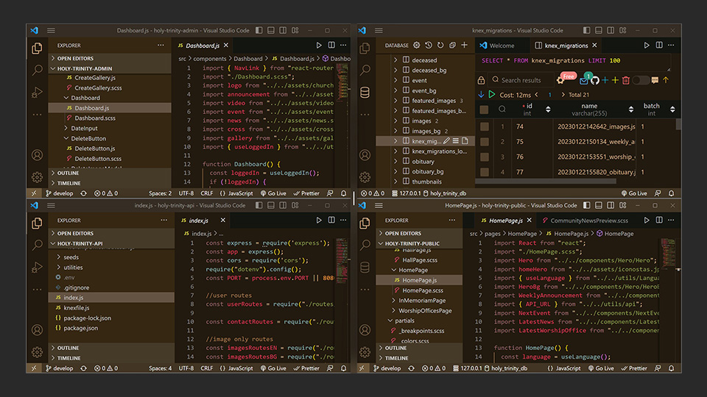Screen dimensions: 707x397
Task: Switch to the Welcome tab
Action: click(497, 46)
